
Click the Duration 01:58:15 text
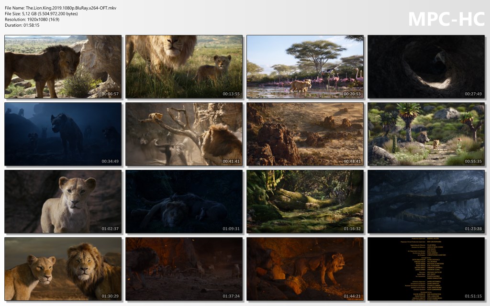coord(22,25)
